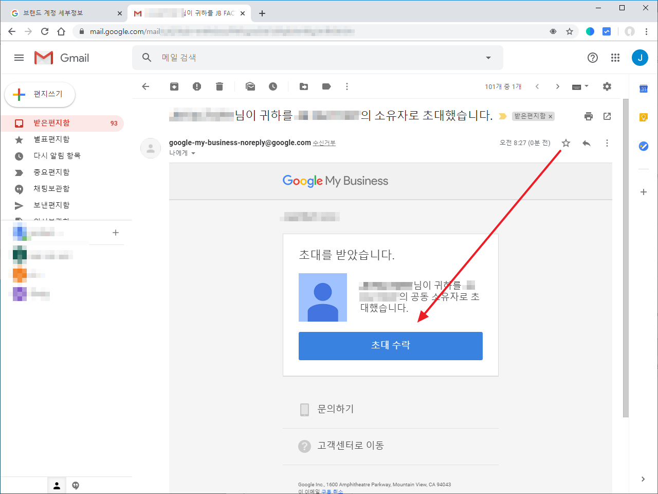Archive this email

174,86
